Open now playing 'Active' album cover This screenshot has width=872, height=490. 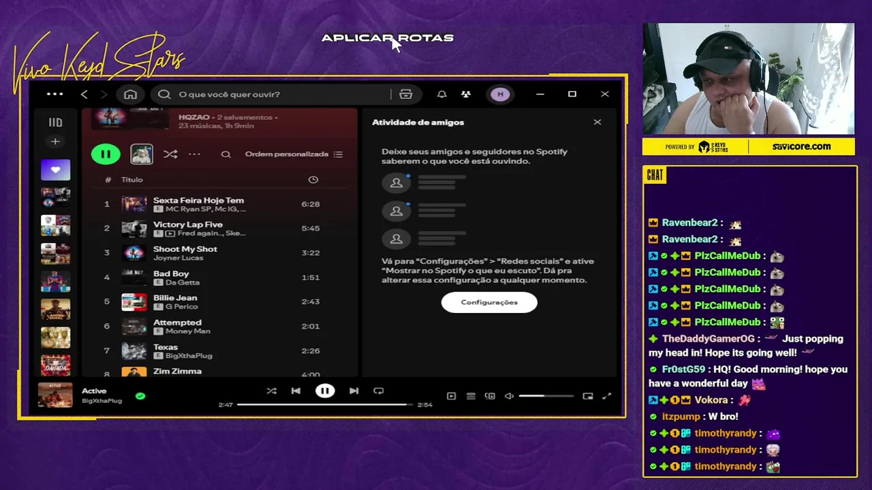click(55, 395)
